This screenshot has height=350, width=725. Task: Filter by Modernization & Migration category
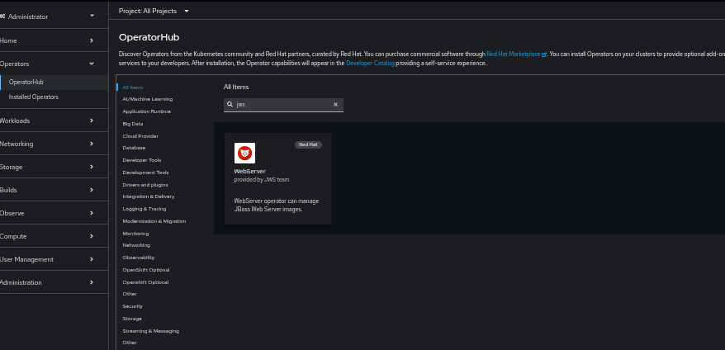(x=154, y=221)
